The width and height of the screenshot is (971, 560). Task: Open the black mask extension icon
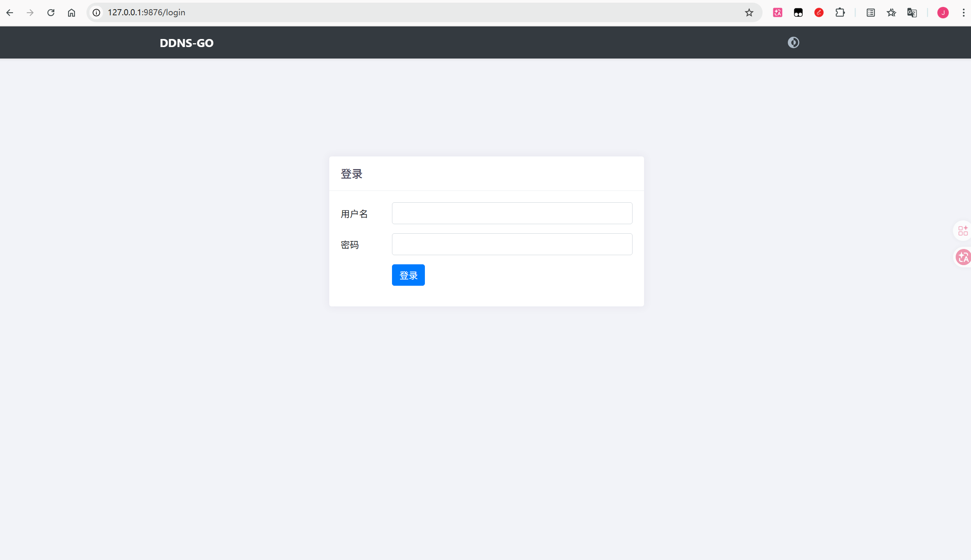[x=799, y=13]
